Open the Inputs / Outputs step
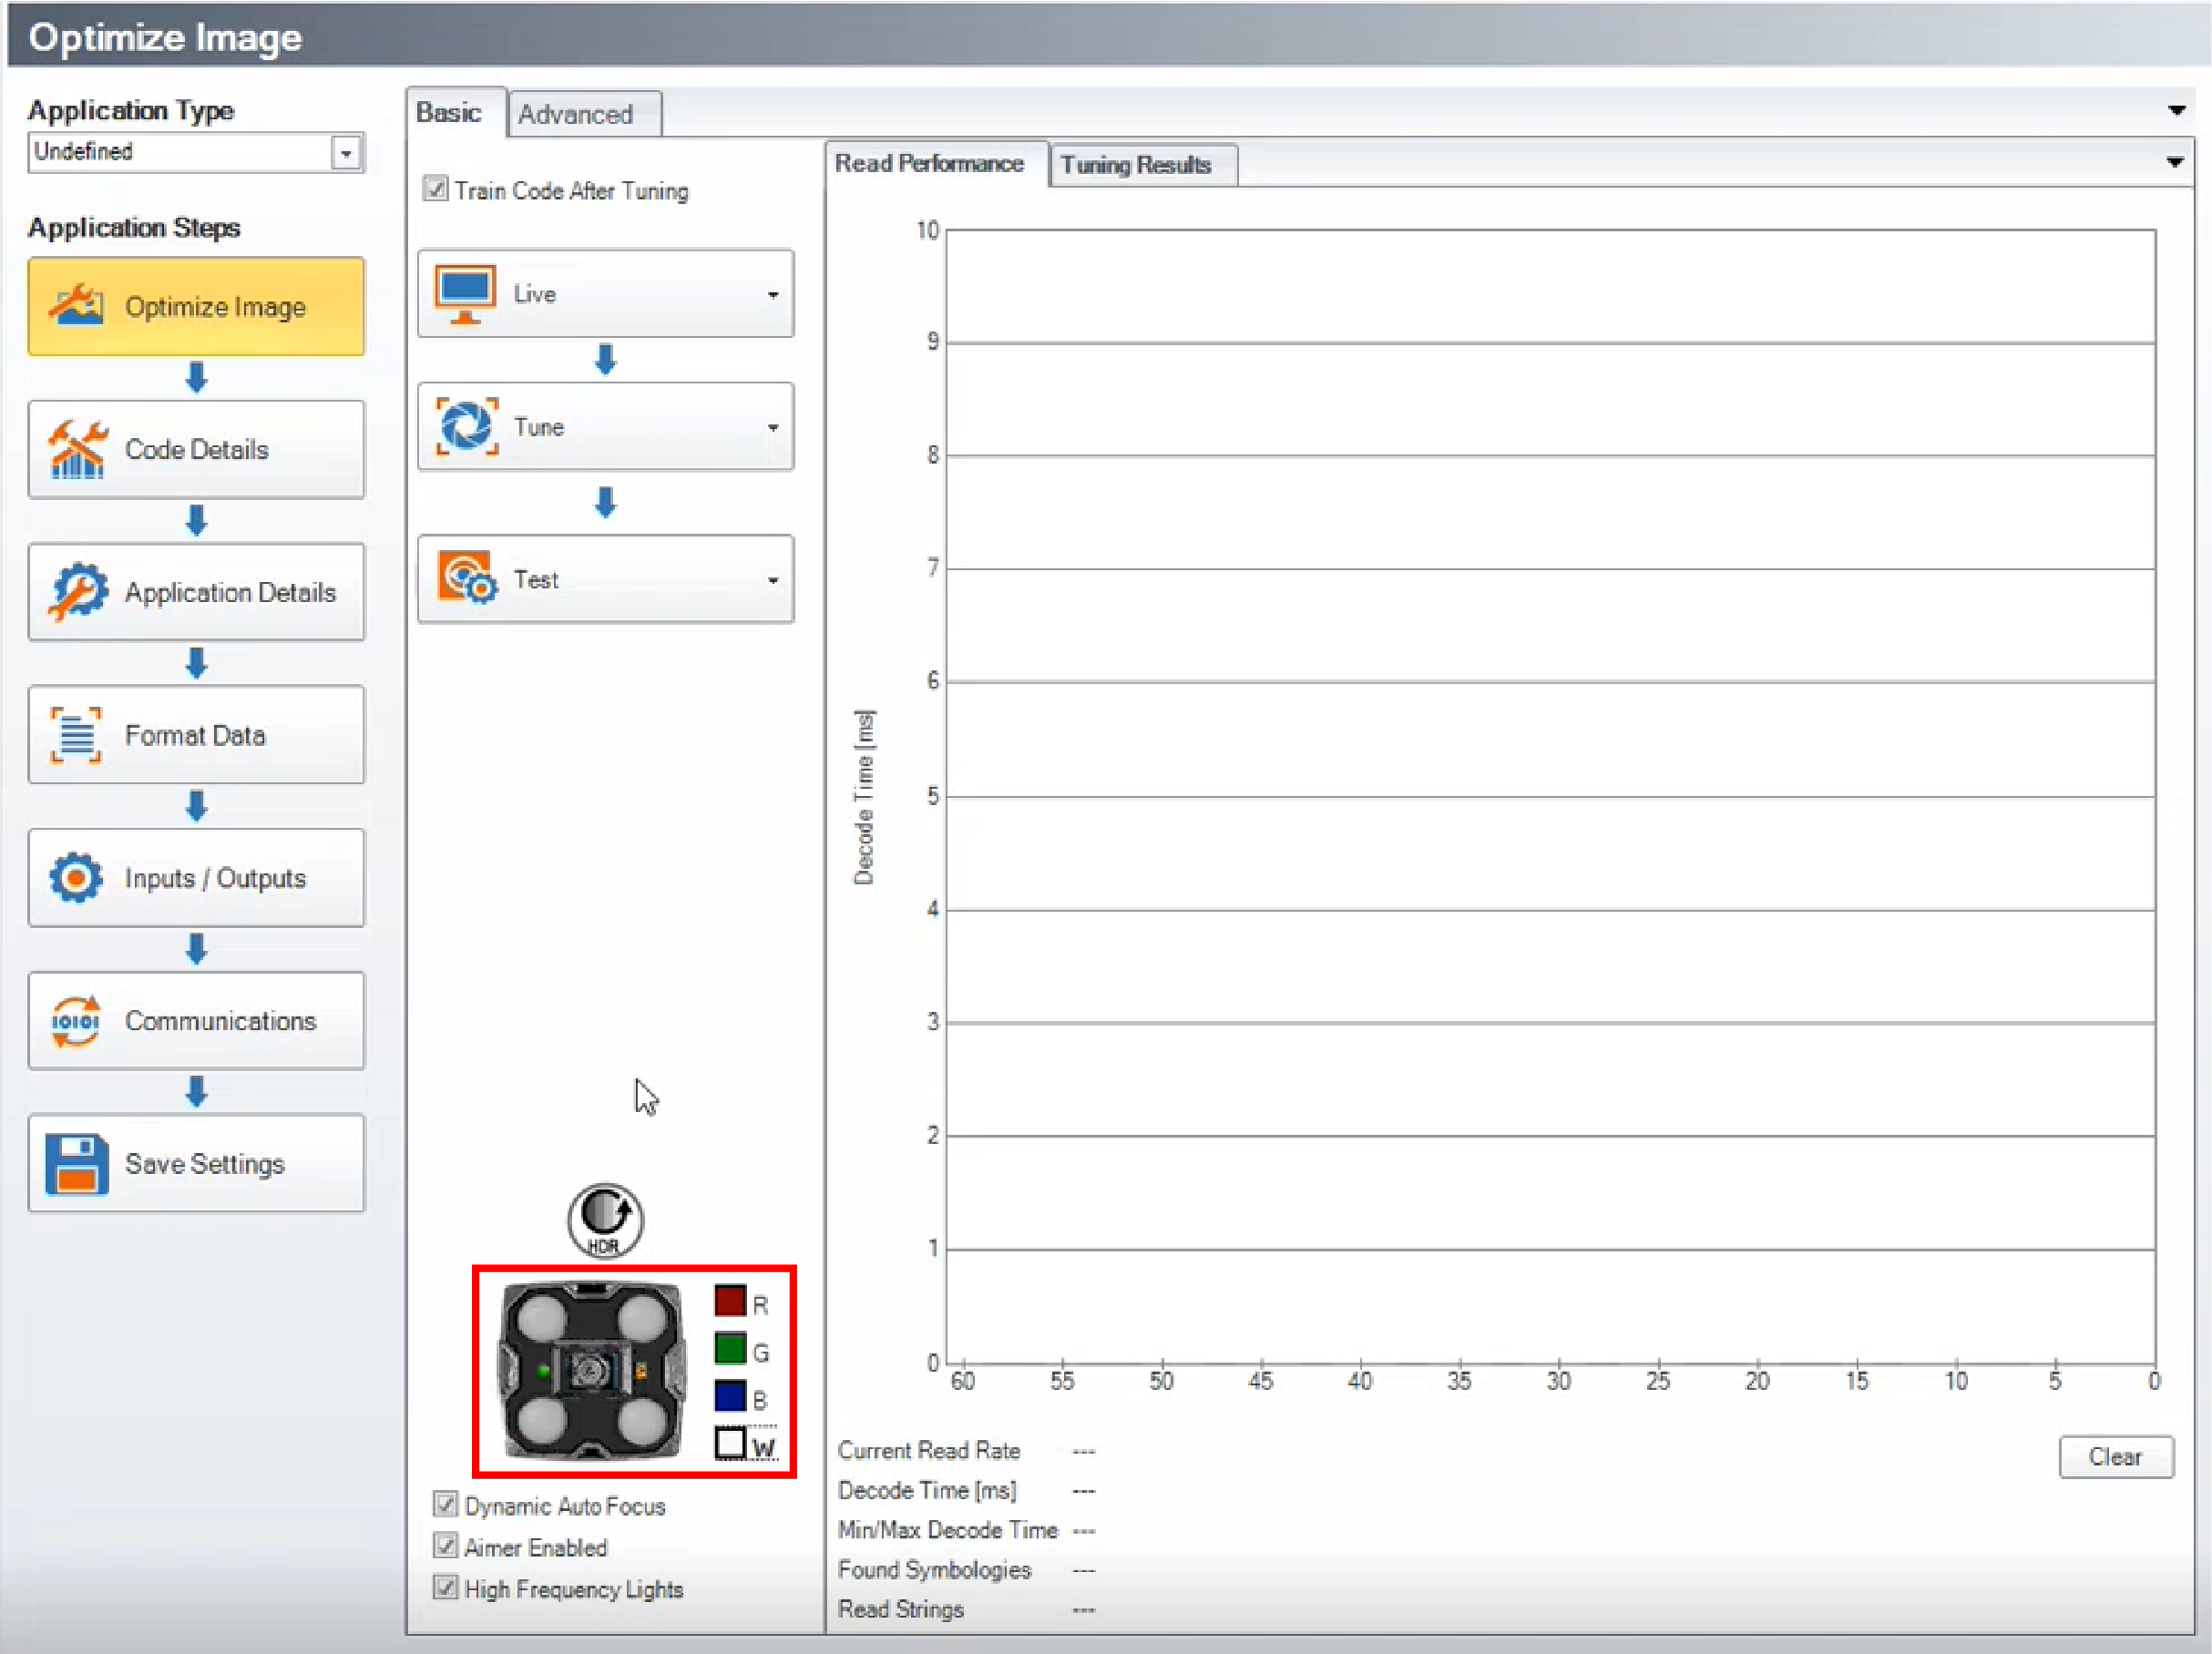 coord(196,878)
